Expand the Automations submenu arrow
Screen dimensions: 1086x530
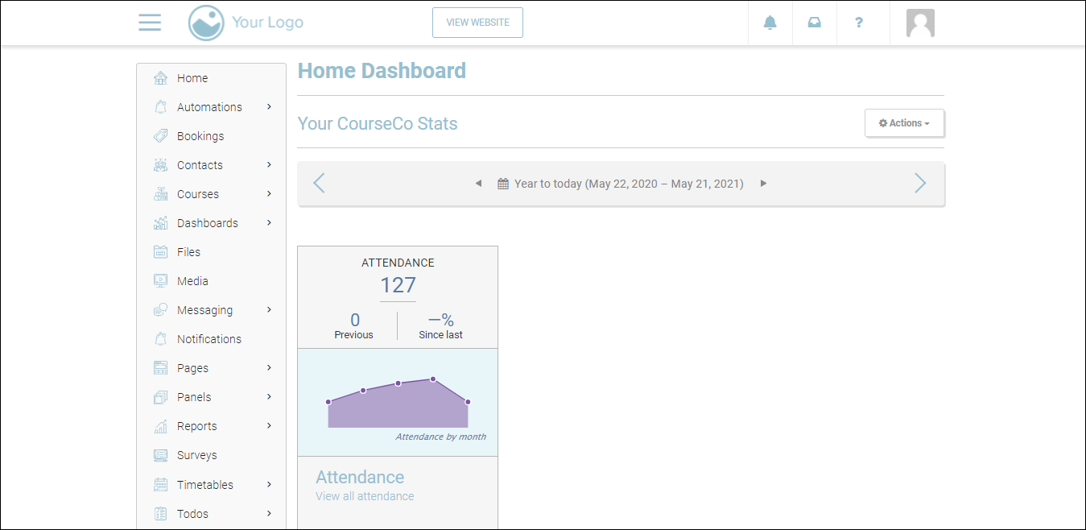coord(269,107)
